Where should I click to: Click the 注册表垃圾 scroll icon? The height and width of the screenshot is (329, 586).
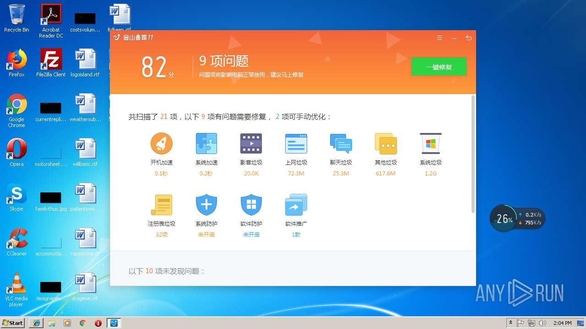pos(162,205)
